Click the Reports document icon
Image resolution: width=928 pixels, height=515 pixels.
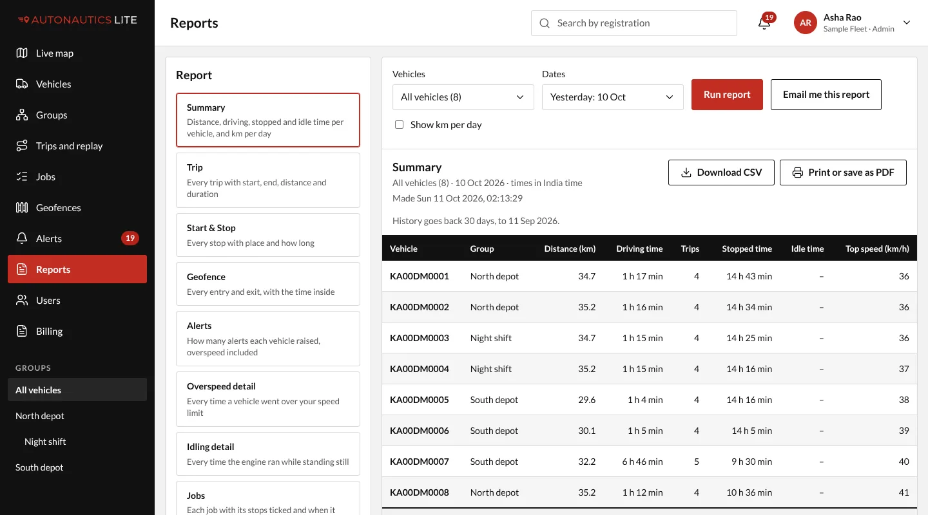click(22, 270)
